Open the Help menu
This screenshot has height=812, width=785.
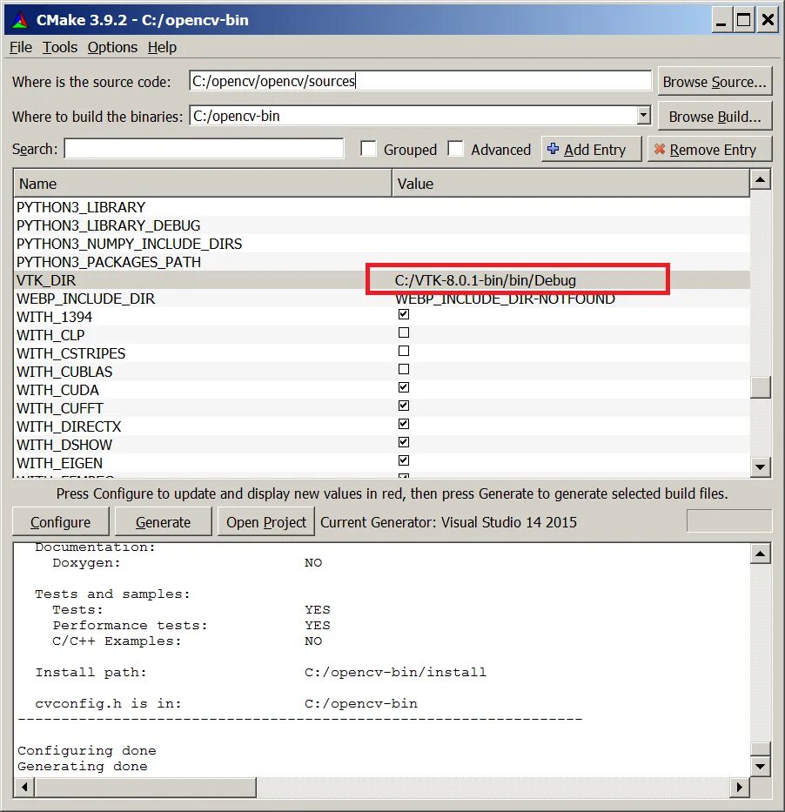(x=162, y=47)
